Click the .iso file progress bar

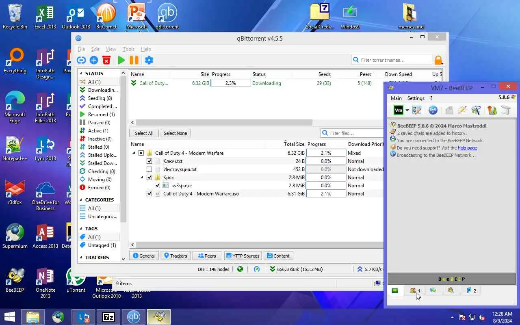(x=326, y=194)
